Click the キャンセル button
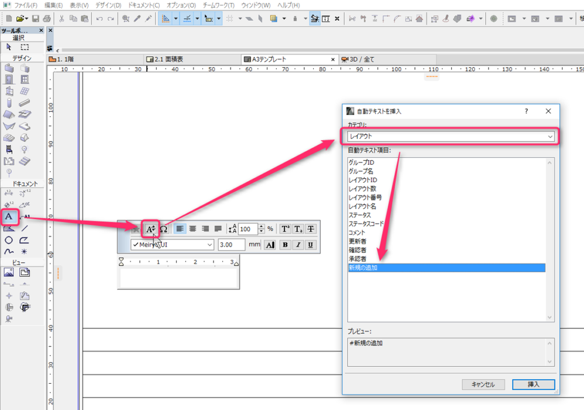Image resolution: width=584 pixels, height=410 pixels. (483, 384)
